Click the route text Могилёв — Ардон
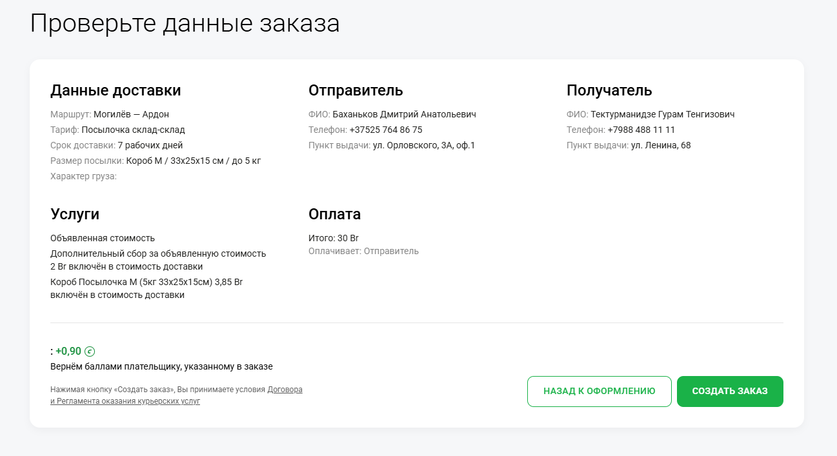The height and width of the screenshot is (456, 837). tap(131, 114)
